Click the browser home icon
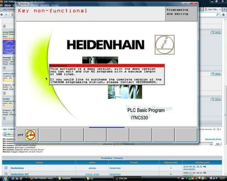The height and width of the screenshot is (181, 227). pos(223,15)
